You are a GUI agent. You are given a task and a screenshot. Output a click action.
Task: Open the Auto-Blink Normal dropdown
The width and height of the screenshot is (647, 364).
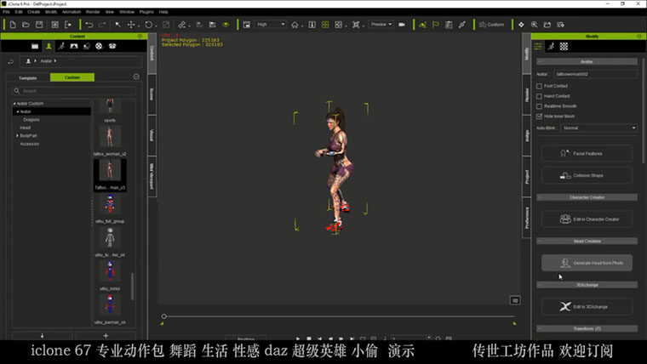click(x=598, y=128)
